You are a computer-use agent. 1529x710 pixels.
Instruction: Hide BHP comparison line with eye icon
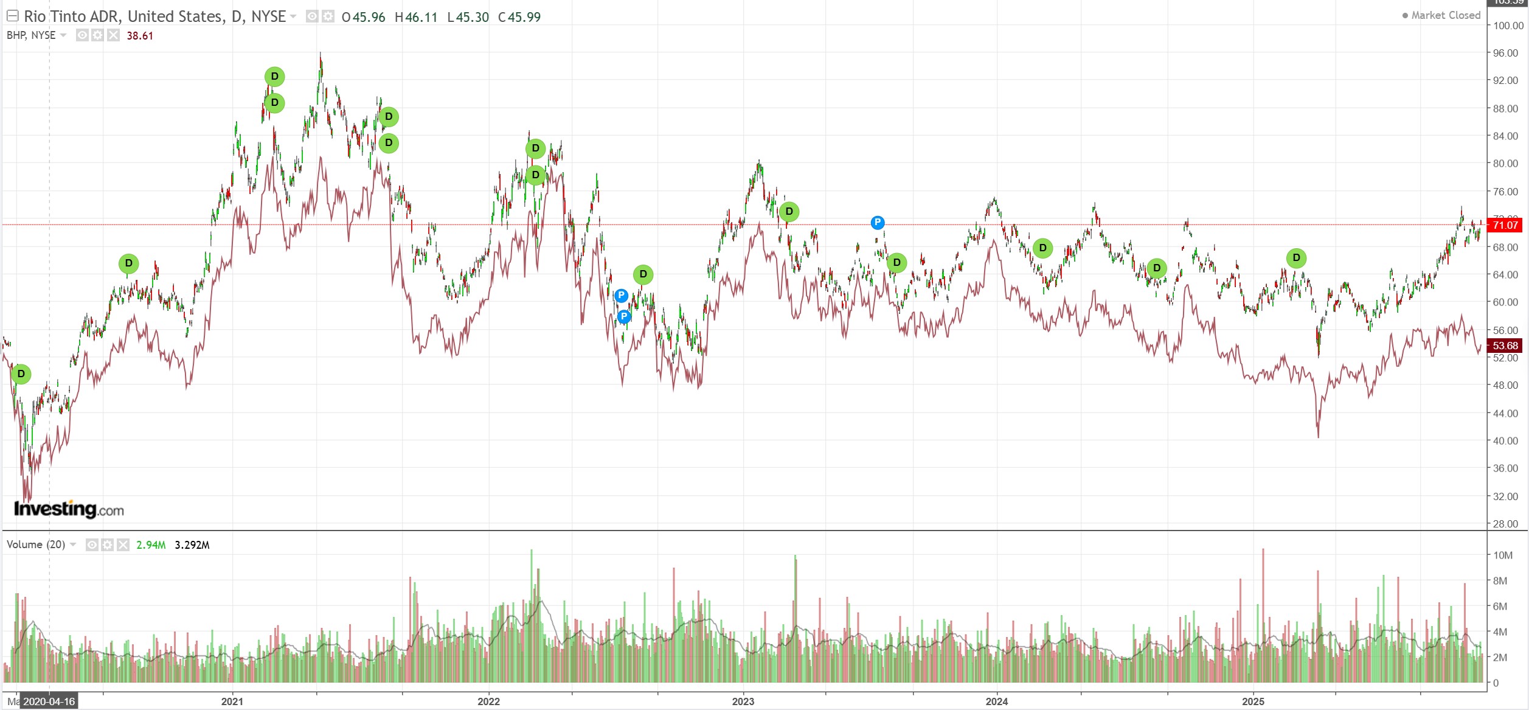click(x=82, y=35)
